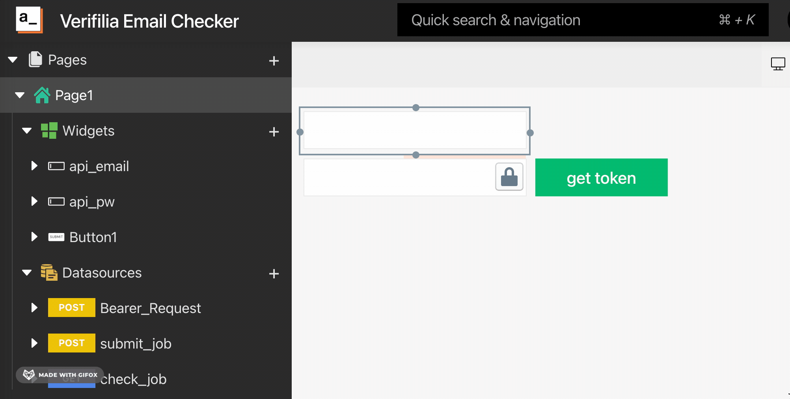Click the Pages document icon

point(35,60)
